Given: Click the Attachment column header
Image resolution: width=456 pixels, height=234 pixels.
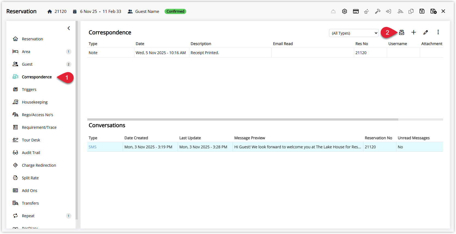Looking at the screenshot, I should (x=432, y=44).
